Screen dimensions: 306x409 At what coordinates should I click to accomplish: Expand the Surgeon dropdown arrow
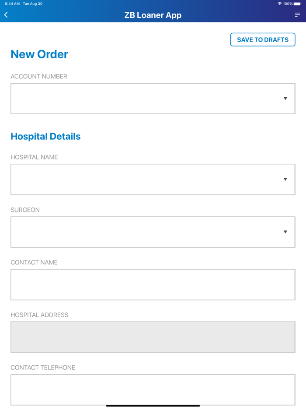pyautogui.click(x=285, y=232)
